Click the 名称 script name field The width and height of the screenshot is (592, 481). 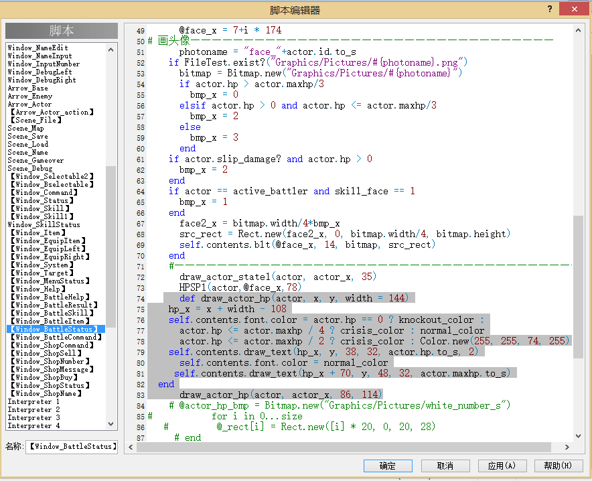72,447
